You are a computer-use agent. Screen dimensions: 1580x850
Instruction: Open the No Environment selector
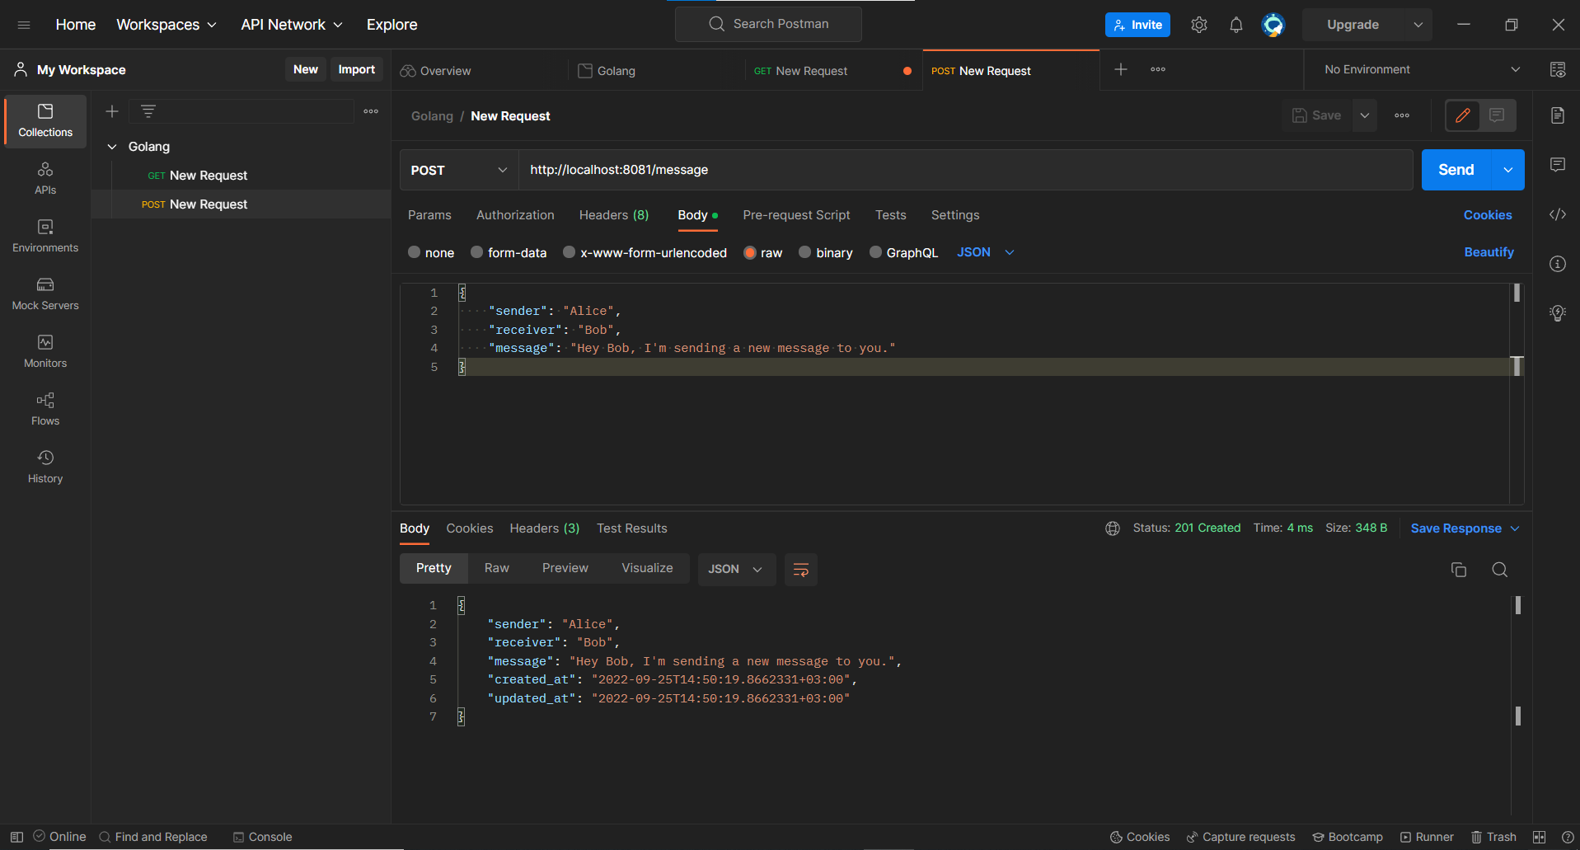pyautogui.click(x=1416, y=69)
